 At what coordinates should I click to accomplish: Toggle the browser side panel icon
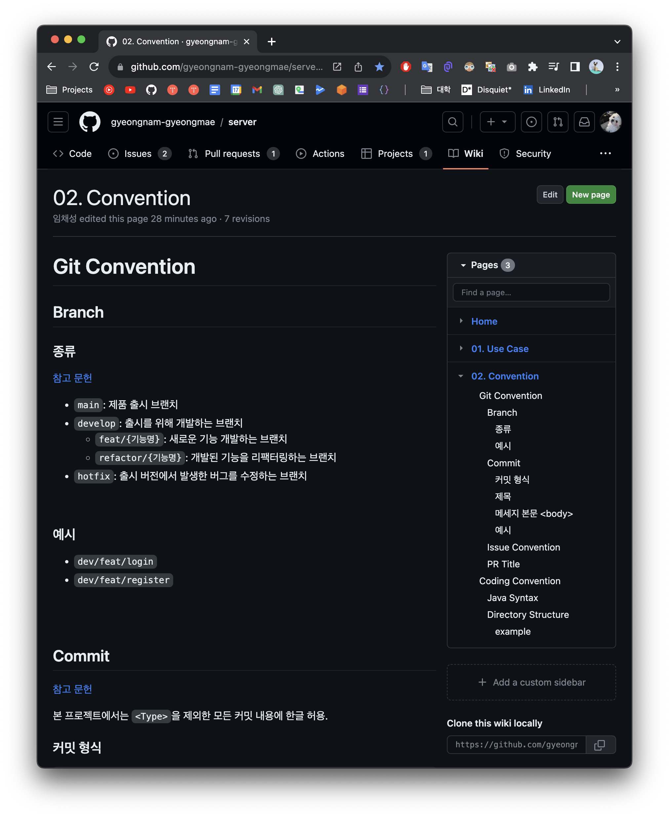click(574, 67)
